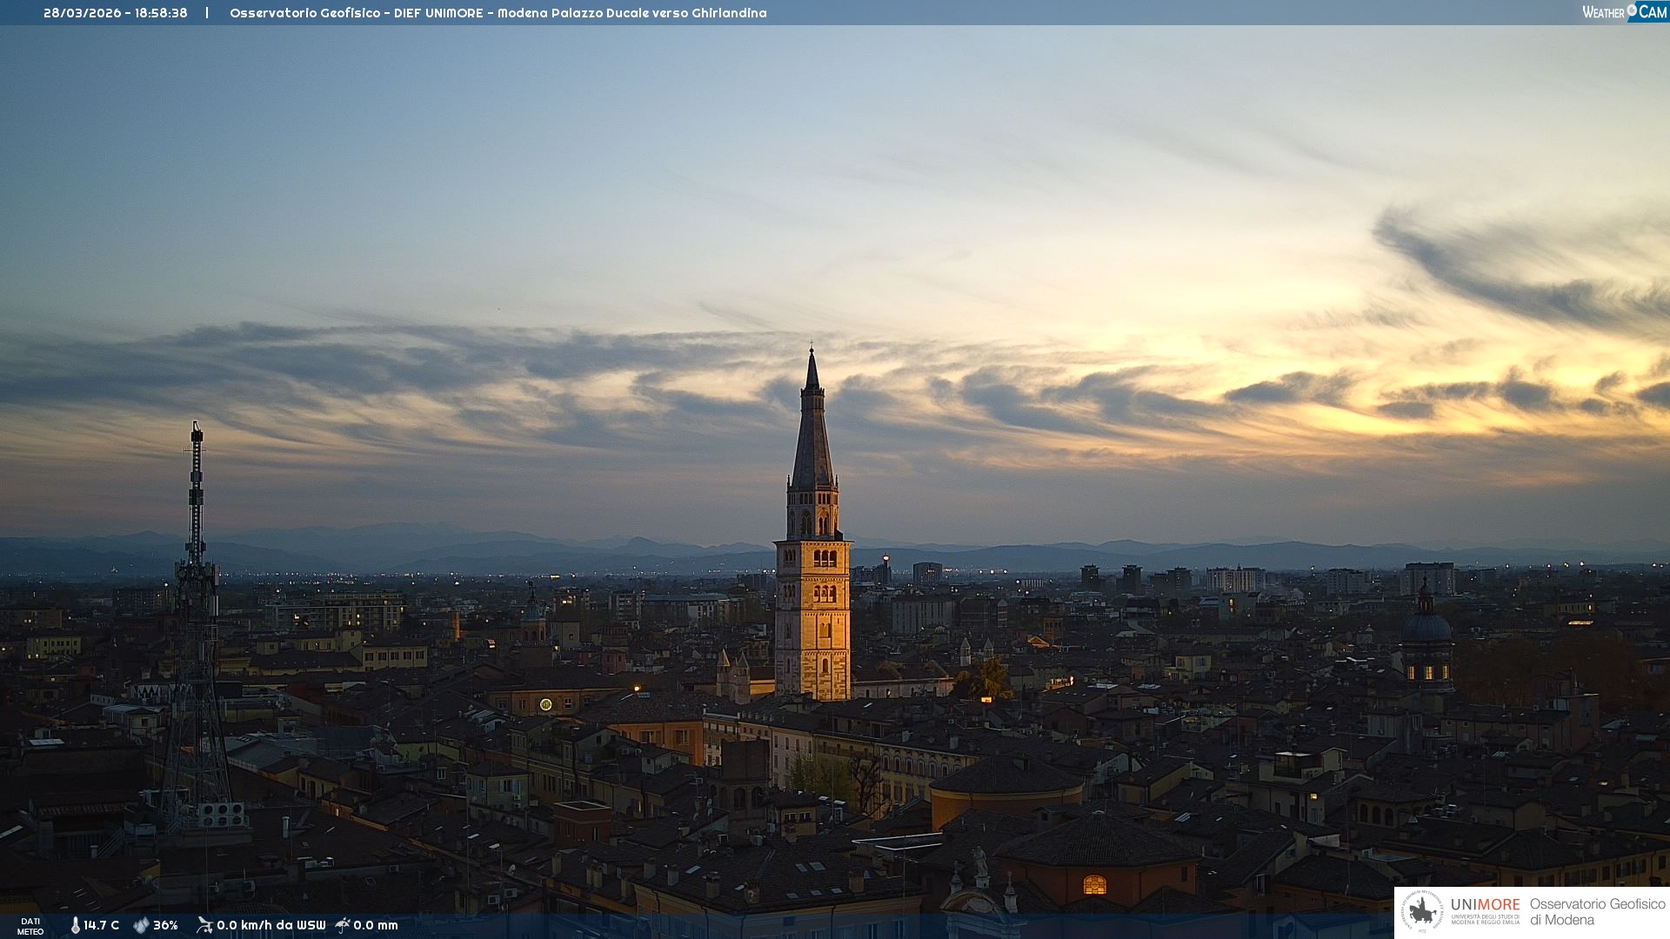
Task: Click the UNIMORE university seal emblem
Action: pyautogui.click(x=1422, y=912)
